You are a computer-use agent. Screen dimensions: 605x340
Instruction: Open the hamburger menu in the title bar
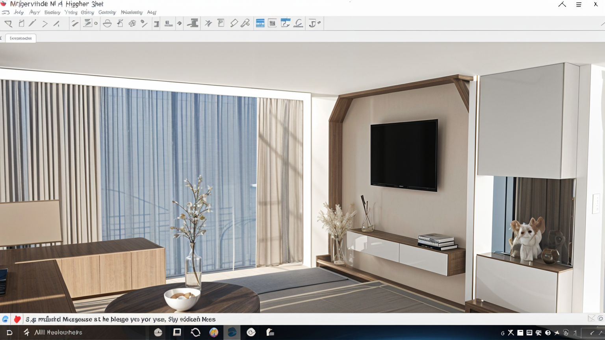579,5
